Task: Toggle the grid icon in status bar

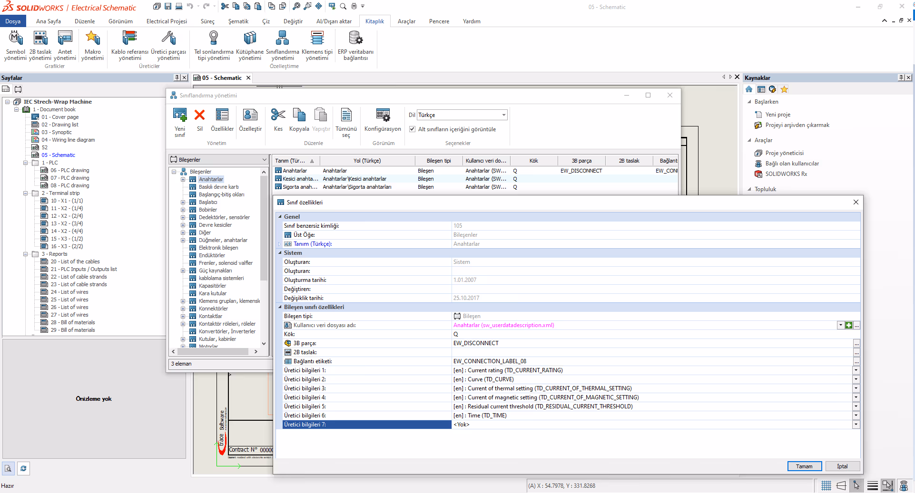Action: tap(826, 485)
